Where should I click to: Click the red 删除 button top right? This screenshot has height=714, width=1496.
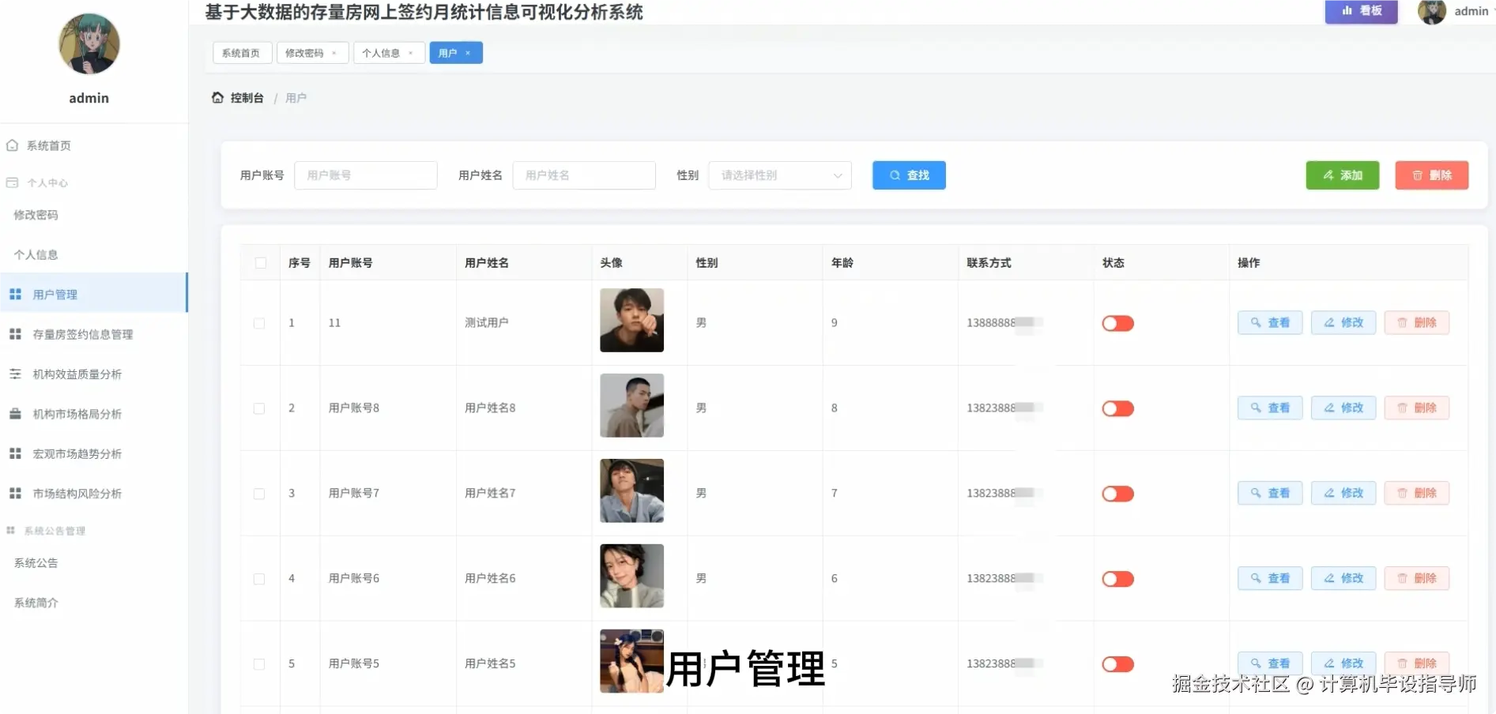[1431, 175]
